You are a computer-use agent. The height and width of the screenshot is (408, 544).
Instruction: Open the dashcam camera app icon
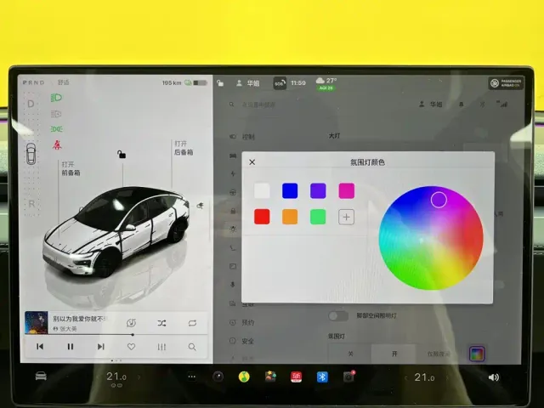tap(218, 377)
